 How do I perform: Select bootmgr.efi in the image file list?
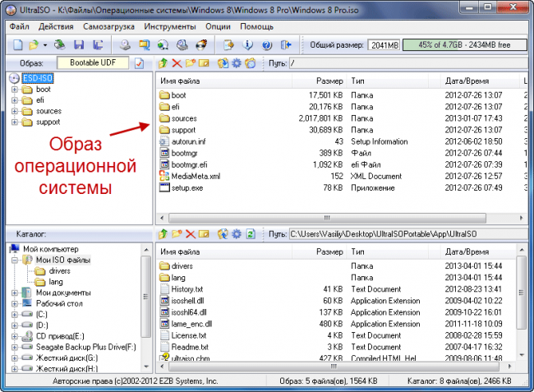pyautogui.click(x=189, y=165)
